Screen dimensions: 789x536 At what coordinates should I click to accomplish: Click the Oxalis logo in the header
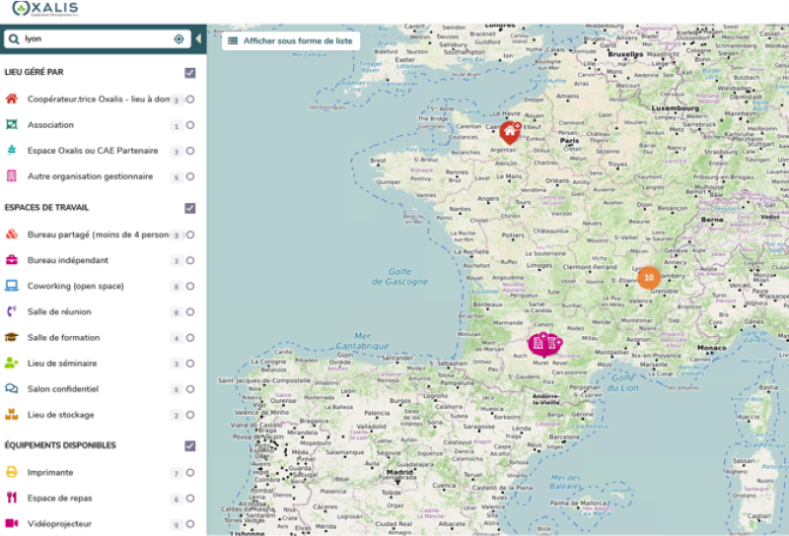click(x=46, y=10)
